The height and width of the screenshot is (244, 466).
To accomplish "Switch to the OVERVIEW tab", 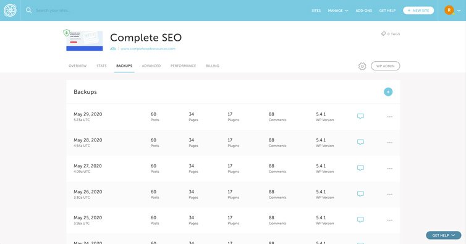I will pos(78,65).
